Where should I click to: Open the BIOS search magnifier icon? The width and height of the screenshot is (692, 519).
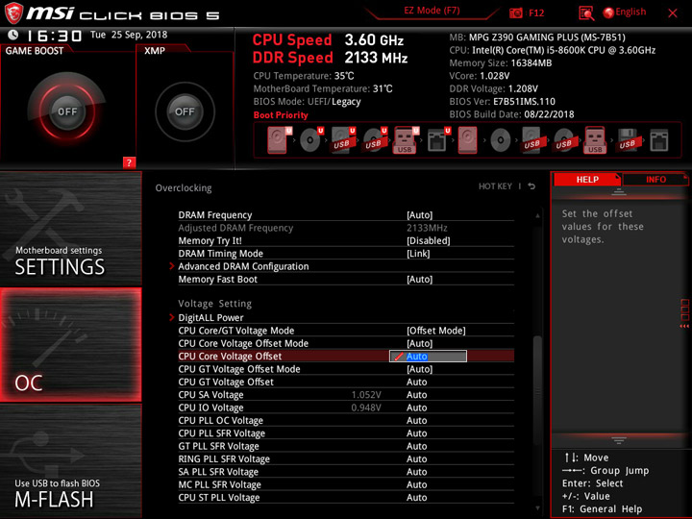pos(586,13)
